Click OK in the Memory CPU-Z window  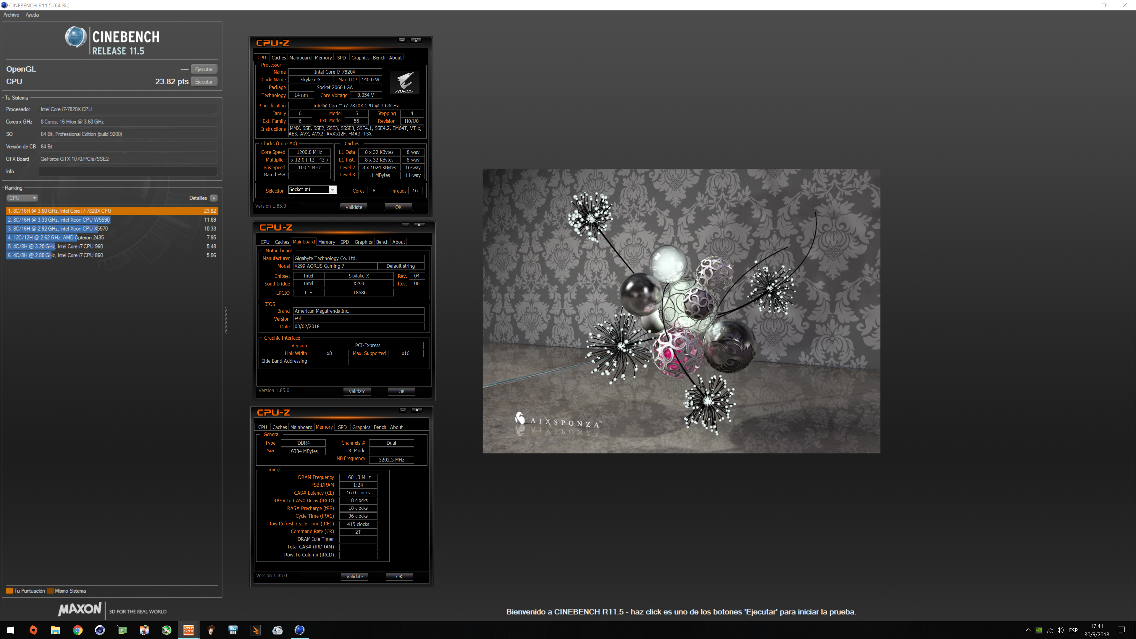(399, 576)
